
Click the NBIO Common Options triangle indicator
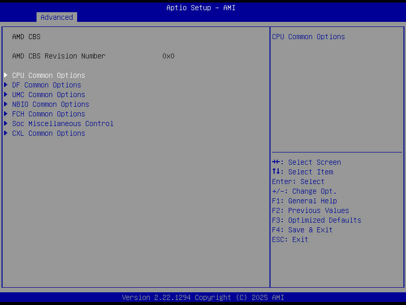(6, 104)
